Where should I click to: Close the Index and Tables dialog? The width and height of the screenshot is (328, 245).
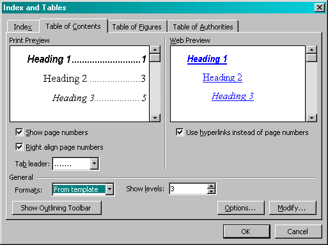coord(320,8)
